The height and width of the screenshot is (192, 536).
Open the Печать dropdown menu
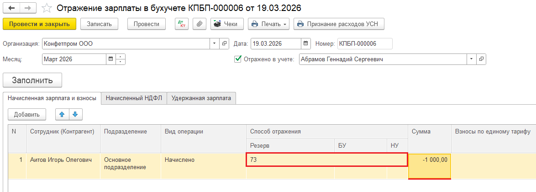pos(268,24)
